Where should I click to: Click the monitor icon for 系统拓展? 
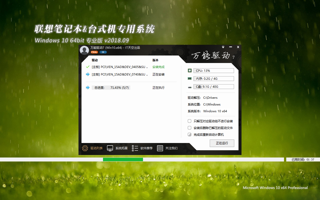(x=110, y=148)
